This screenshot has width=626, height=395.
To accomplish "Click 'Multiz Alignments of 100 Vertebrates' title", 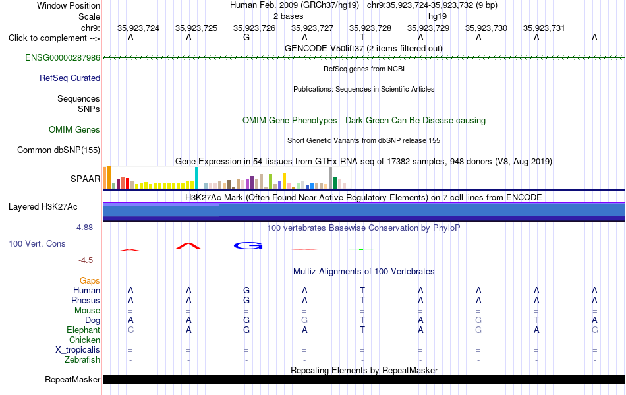I will pos(364,272).
